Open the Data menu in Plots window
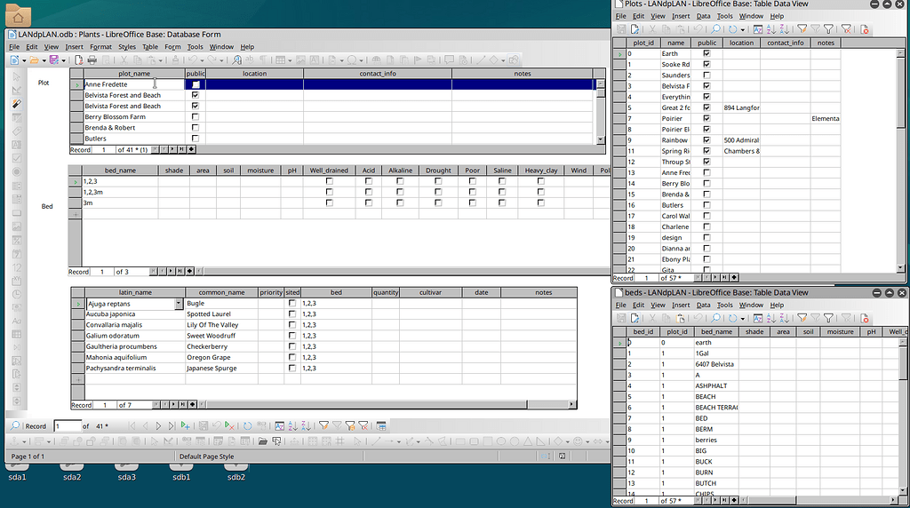This screenshot has width=910, height=508. 703,16
